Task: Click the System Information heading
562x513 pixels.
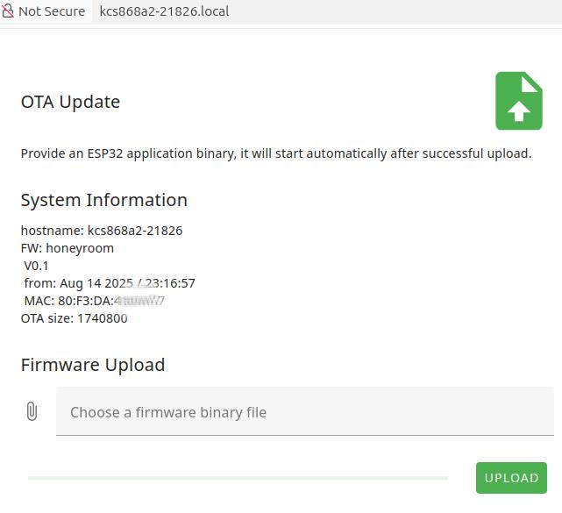Action: (103, 200)
